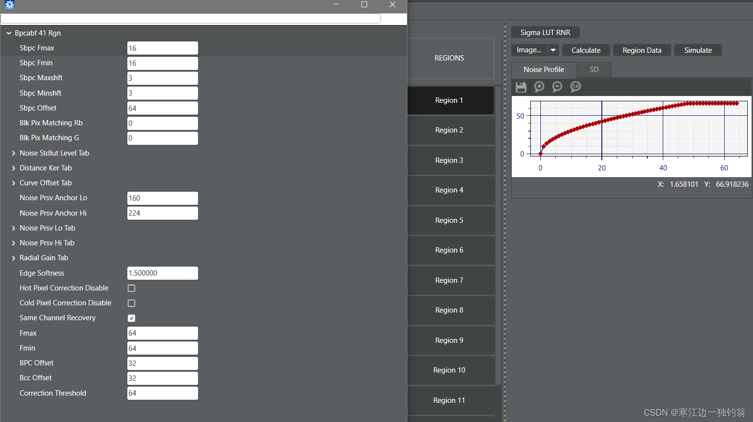This screenshot has width=753, height=422.
Task: Open the Image dropdown arrow
Action: (553, 50)
